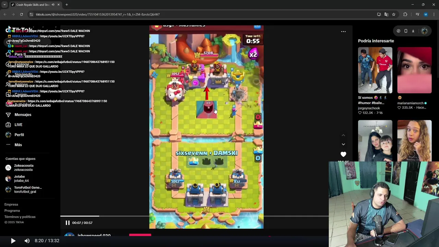Click the Más three-dots icon
The image size is (439, 247).
coord(8,145)
